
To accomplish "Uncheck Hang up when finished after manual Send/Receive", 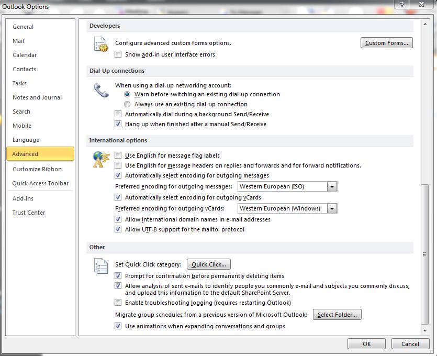I will 118,124.
